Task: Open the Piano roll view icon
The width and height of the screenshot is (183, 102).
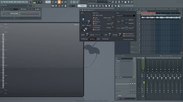Action: (94, 6)
